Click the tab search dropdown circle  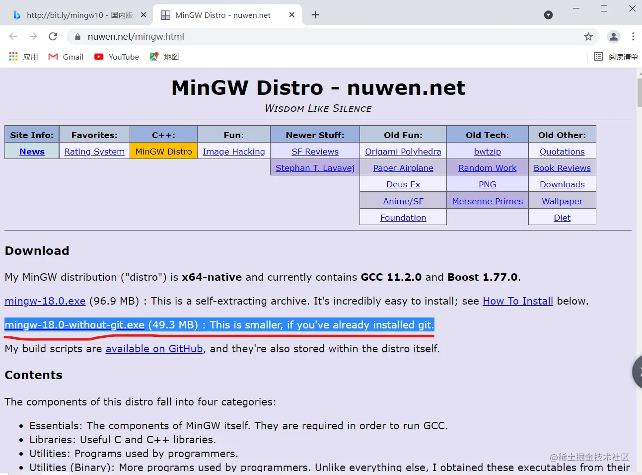(x=548, y=15)
